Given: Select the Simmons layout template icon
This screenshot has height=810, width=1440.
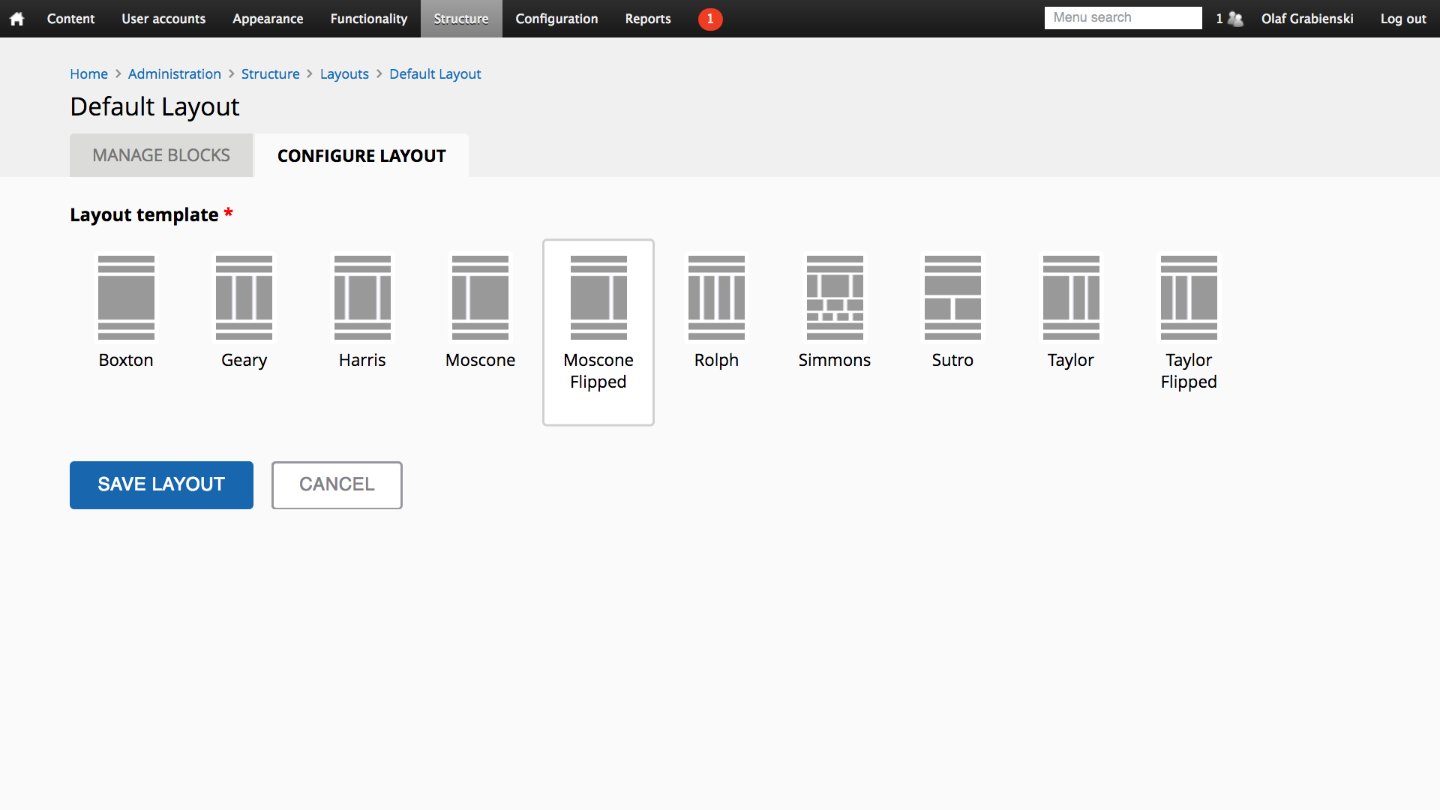Looking at the screenshot, I should click(x=835, y=298).
